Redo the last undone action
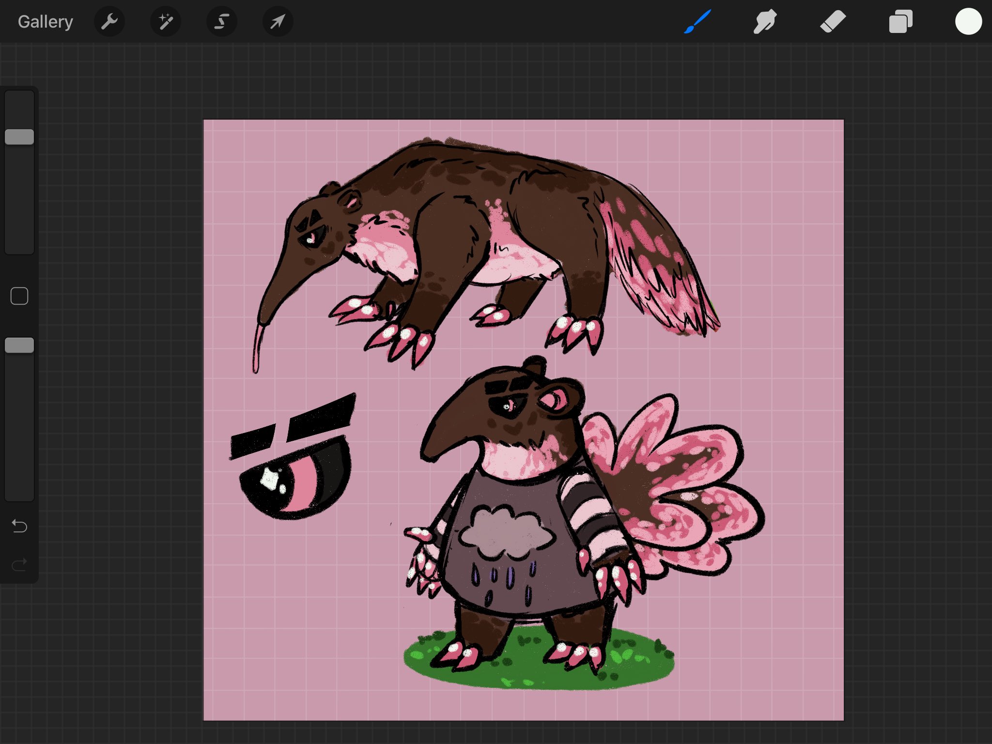The height and width of the screenshot is (744, 992). [19, 565]
